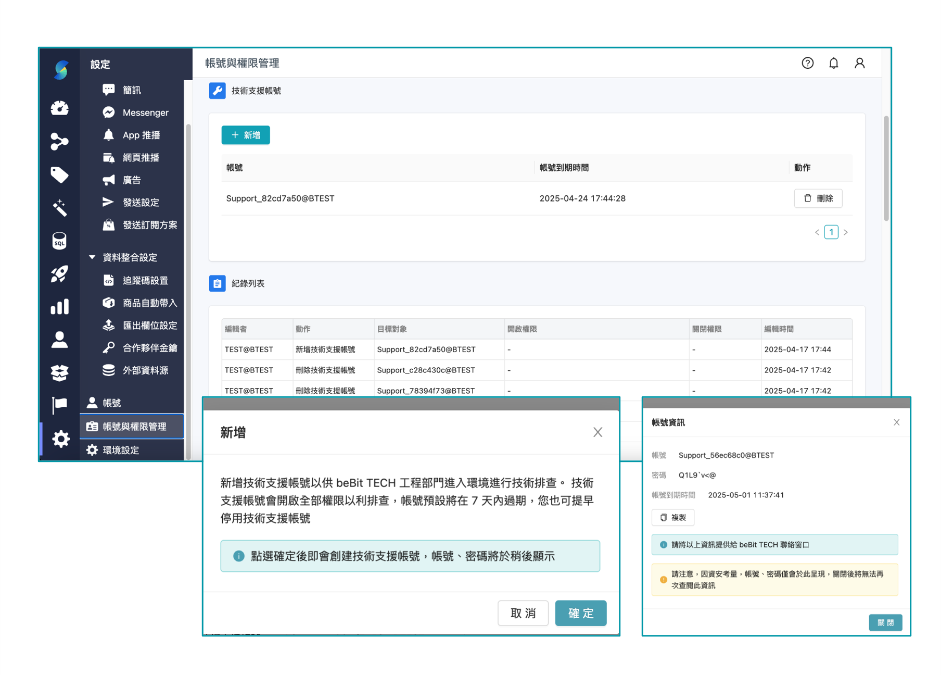The height and width of the screenshot is (675, 941).
Task: Open the settings gear icon in sidebar
Action: [60, 439]
